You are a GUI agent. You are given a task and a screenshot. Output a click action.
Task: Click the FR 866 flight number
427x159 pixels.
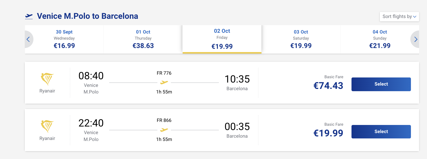tap(164, 120)
